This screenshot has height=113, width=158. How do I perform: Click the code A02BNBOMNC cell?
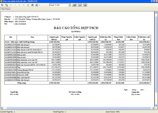tap(11, 75)
